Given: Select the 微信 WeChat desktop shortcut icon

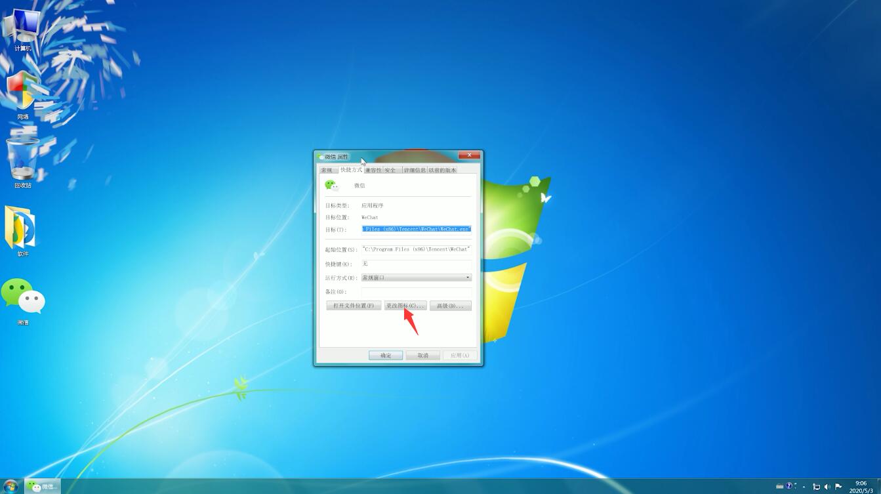Looking at the screenshot, I should [x=22, y=302].
